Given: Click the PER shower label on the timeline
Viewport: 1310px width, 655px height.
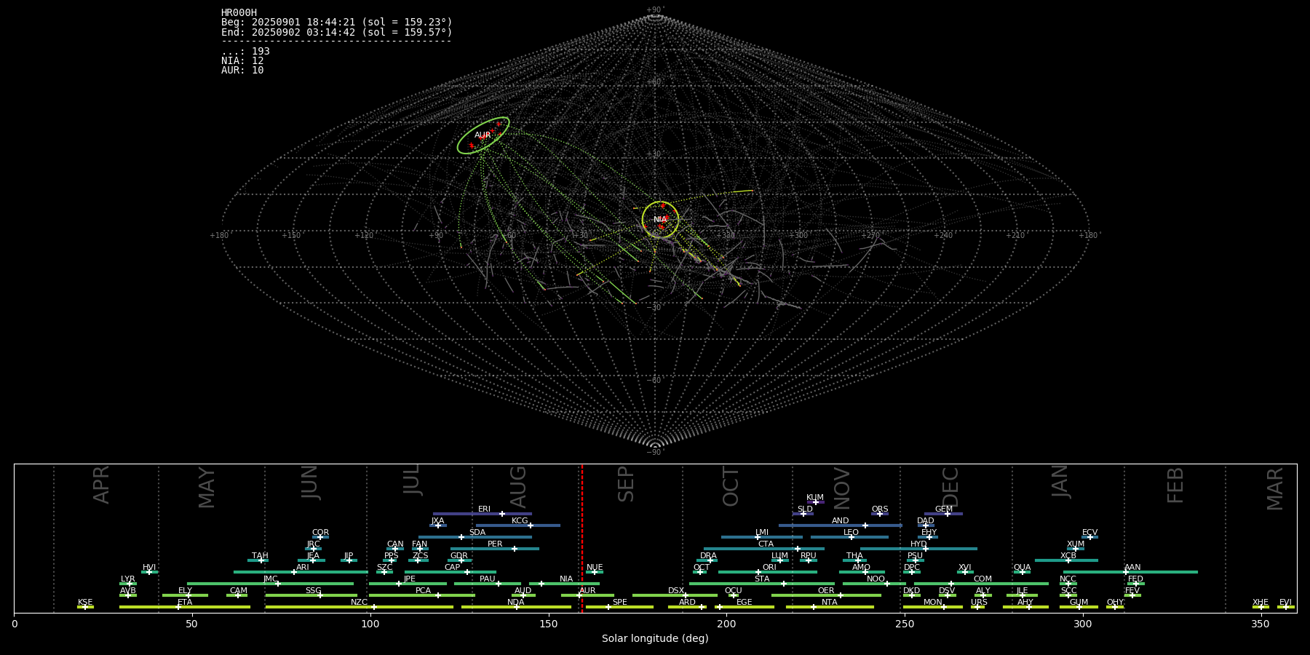Looking at the screenshot, I should (x=495, y=544).
